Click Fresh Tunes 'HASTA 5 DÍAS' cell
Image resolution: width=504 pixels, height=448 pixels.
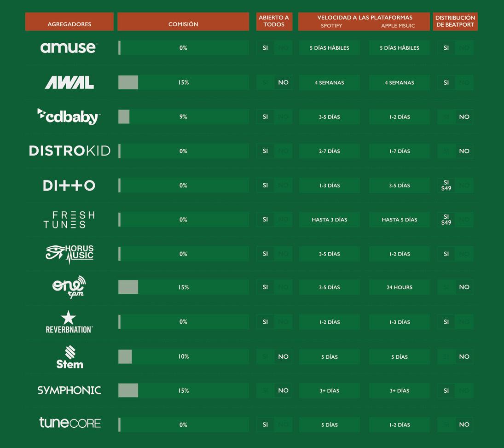click(400, 220)
